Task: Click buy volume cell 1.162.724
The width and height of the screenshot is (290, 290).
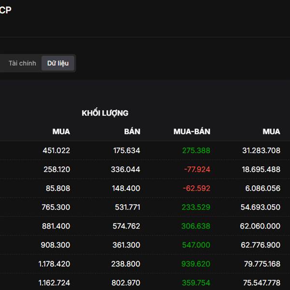Action: 54,283
